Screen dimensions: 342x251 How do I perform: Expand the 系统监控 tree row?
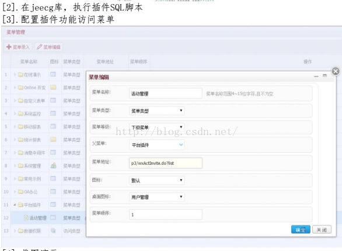(x=15, y=114)
